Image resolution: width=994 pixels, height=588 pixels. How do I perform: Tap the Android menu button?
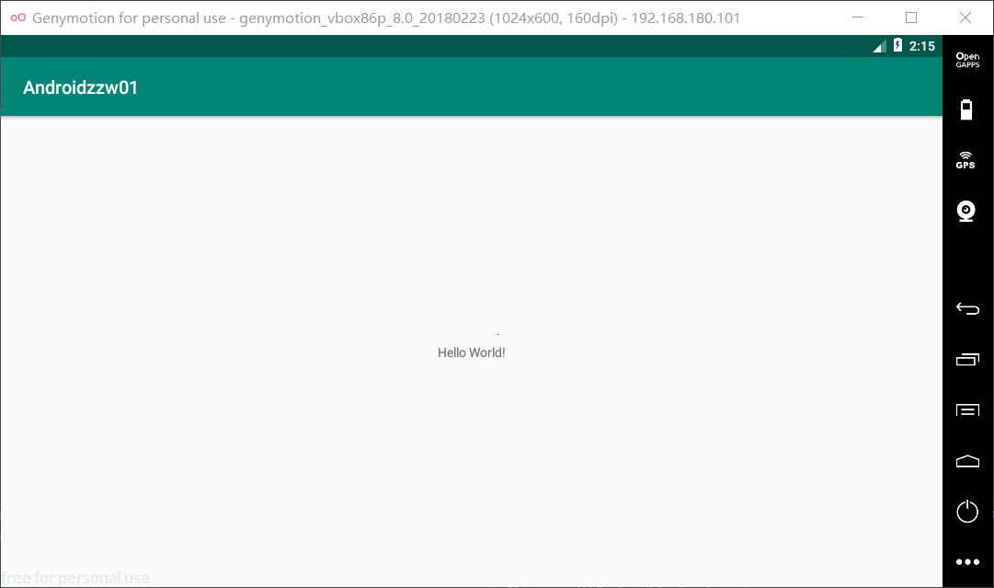click(967, 410)
